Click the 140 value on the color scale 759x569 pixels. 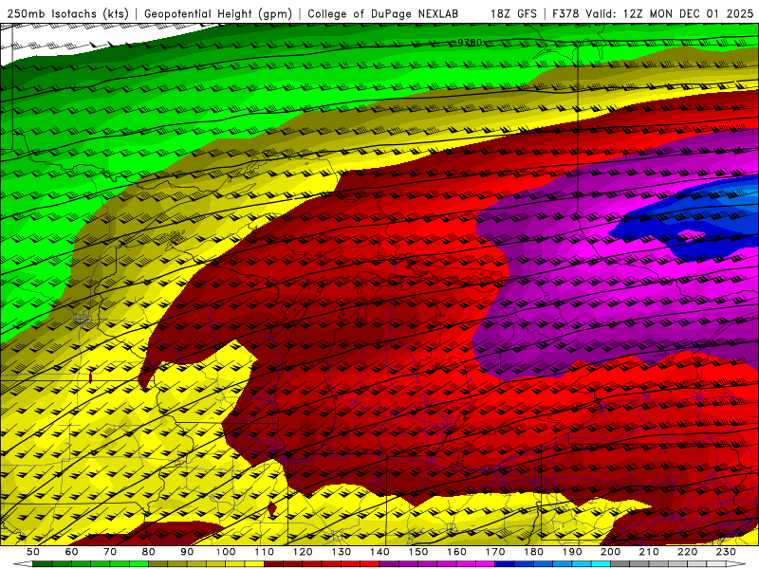[x=379, y=552]
